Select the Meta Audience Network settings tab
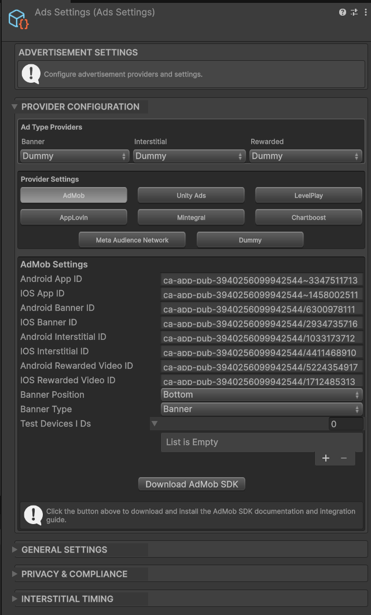 [132, 240]
